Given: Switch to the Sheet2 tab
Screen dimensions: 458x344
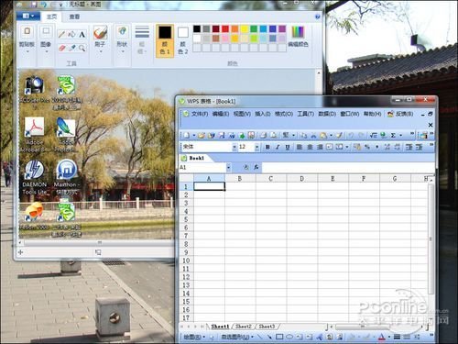Looking at the screenshot, I should (x=244, y=327).
